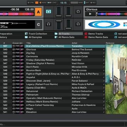Enable headphone cue on lower-right deck channel
The width and height of the screenshot is (127, 127).
tap(78, 24)
